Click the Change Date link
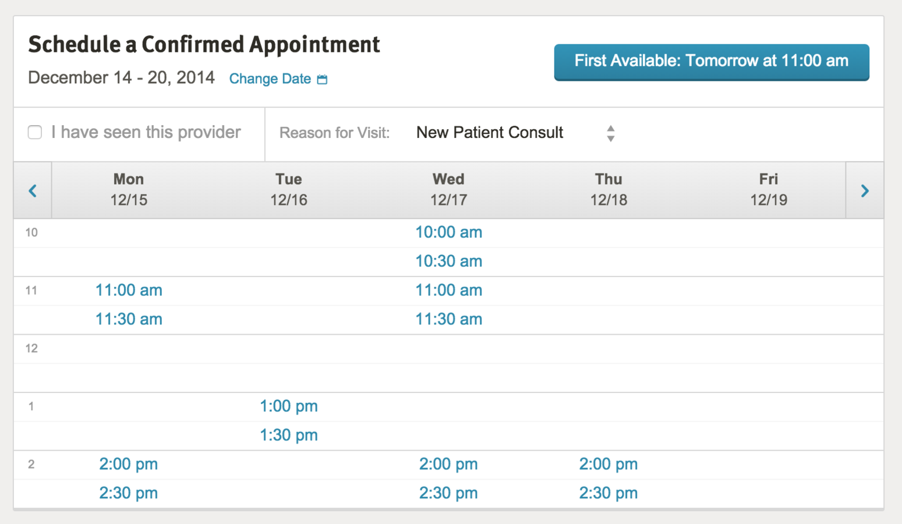The height and width of the screenshot is (524, 902). point(270,79)
